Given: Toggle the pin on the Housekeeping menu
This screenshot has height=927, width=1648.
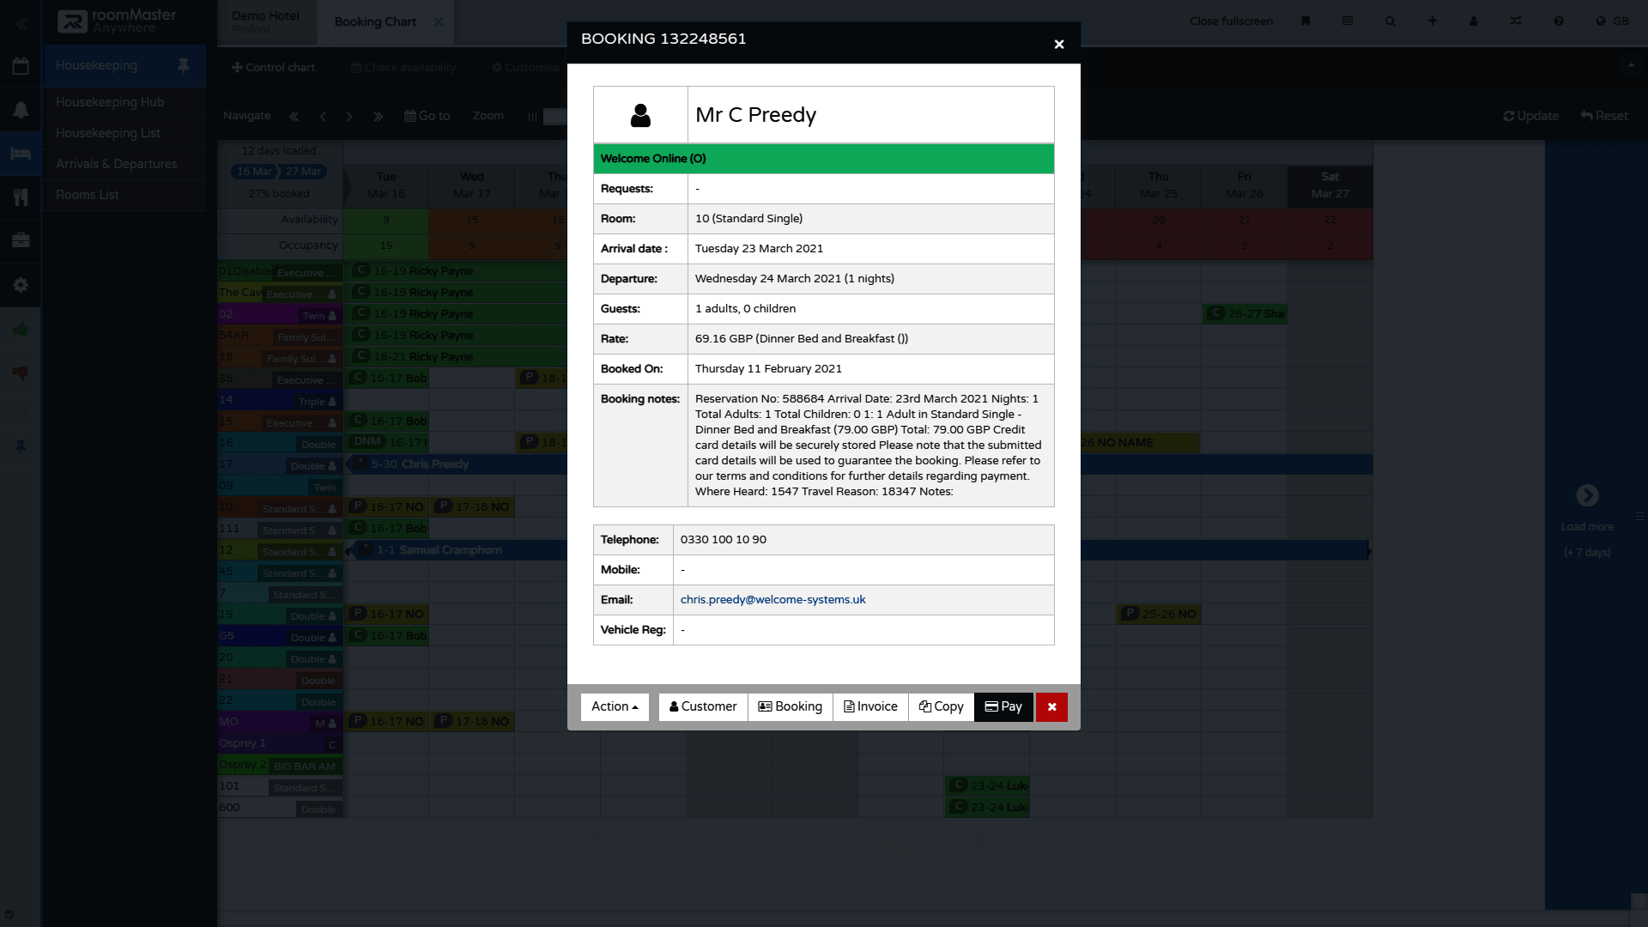Looking at the screenshot, I should tap(183, 65).
